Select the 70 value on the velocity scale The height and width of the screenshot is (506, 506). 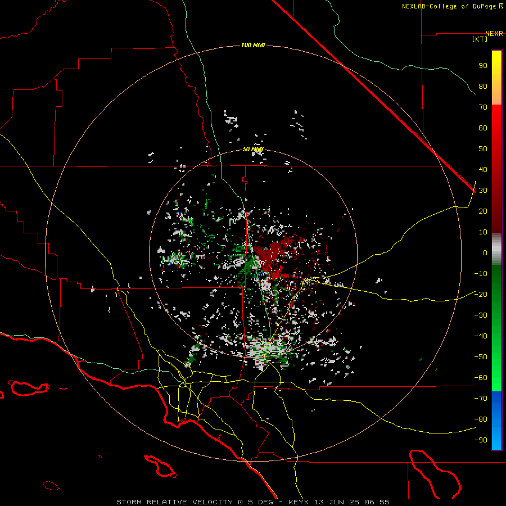(x=483, y=107)
